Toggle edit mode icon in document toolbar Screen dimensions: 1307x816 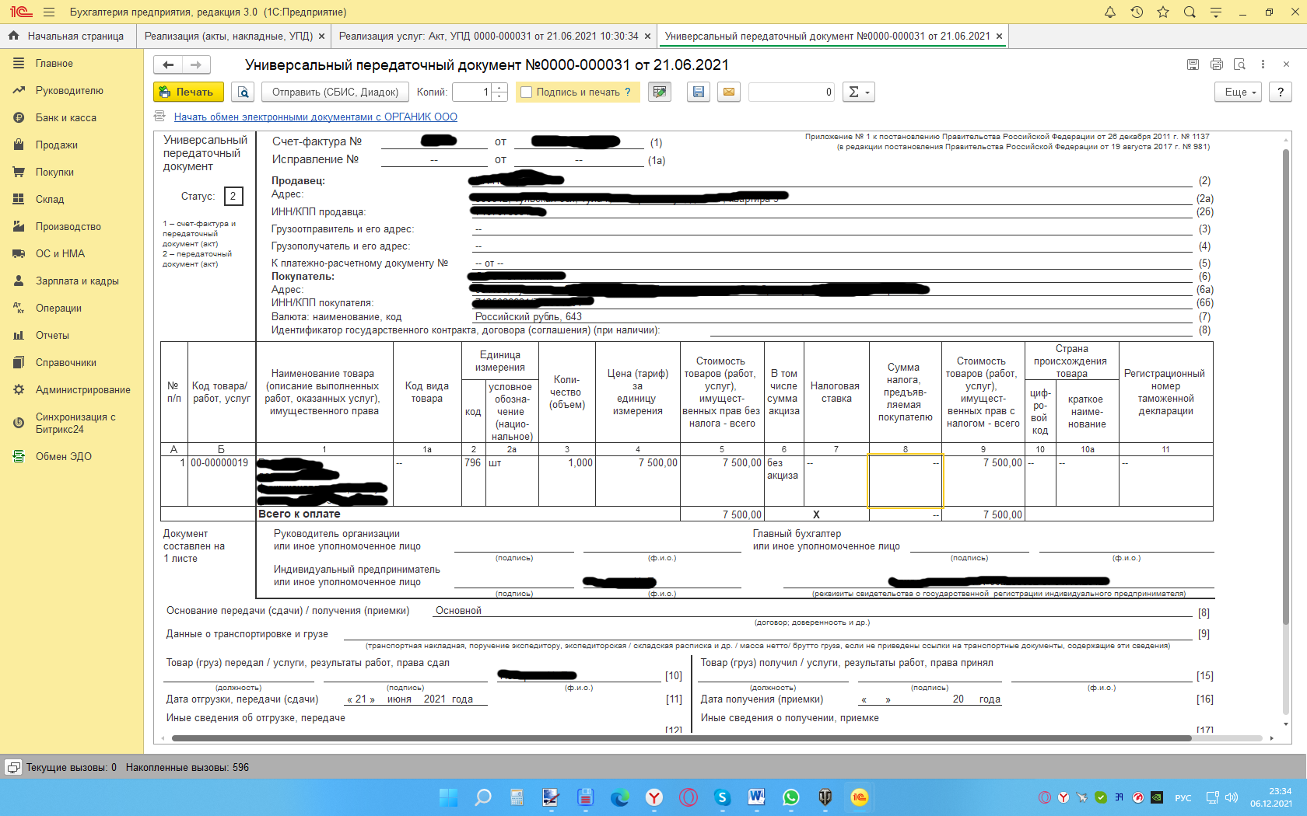tap(660, 92)
